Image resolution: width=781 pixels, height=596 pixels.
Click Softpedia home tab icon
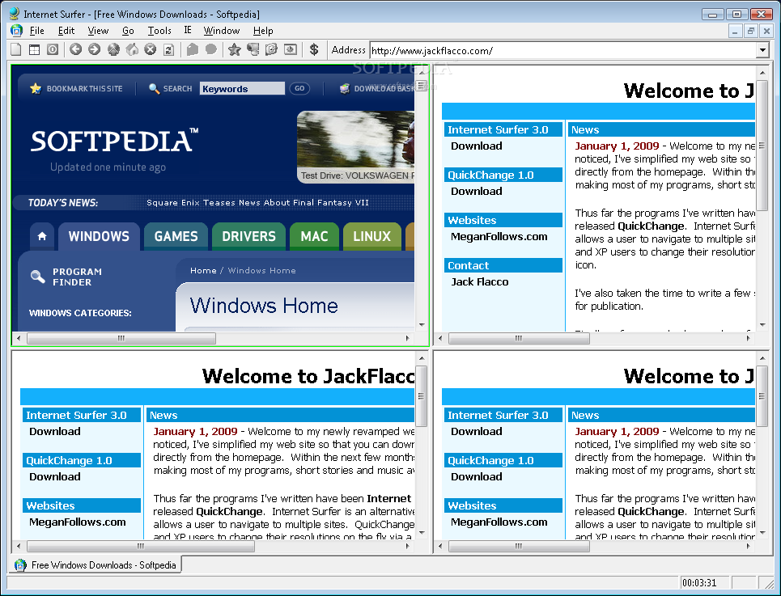tap(42, 236)
